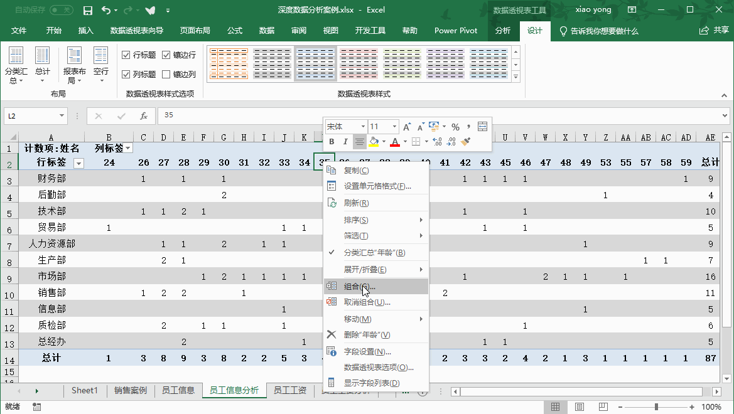Toggle Banded Rows (镶边行) checkbox
Screen dimensions: 734x414
166,55
